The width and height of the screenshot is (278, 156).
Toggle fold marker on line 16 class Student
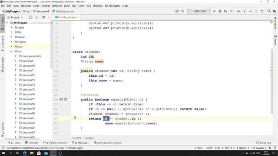(x=71, y=52)
